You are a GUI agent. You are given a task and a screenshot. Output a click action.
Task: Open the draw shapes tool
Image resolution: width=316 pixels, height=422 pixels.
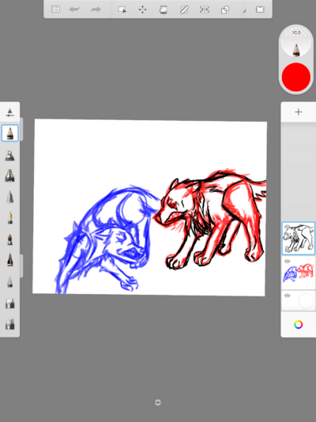coord(225,9)
